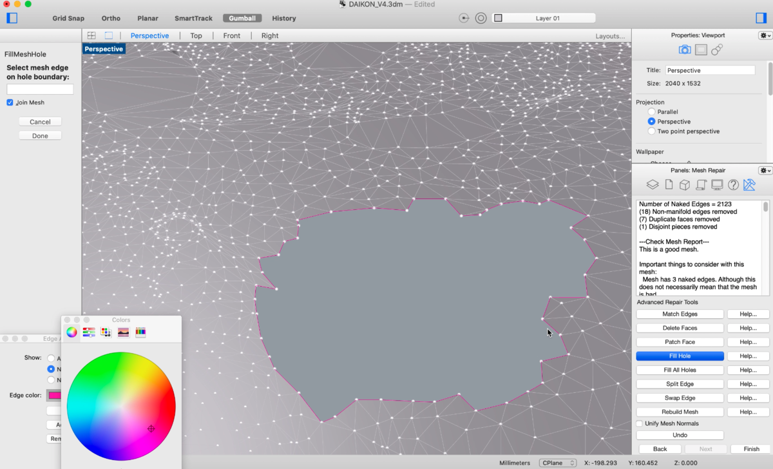The height and width of the screenshot is (469, 773).
Task: Open the Layouts... menu
Action: point(610,36)
